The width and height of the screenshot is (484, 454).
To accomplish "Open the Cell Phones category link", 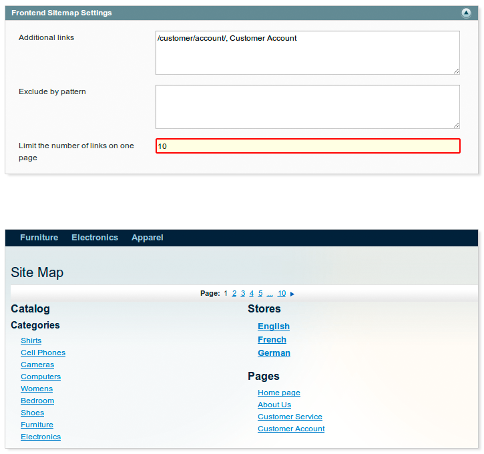I will (x=43, y=353).
